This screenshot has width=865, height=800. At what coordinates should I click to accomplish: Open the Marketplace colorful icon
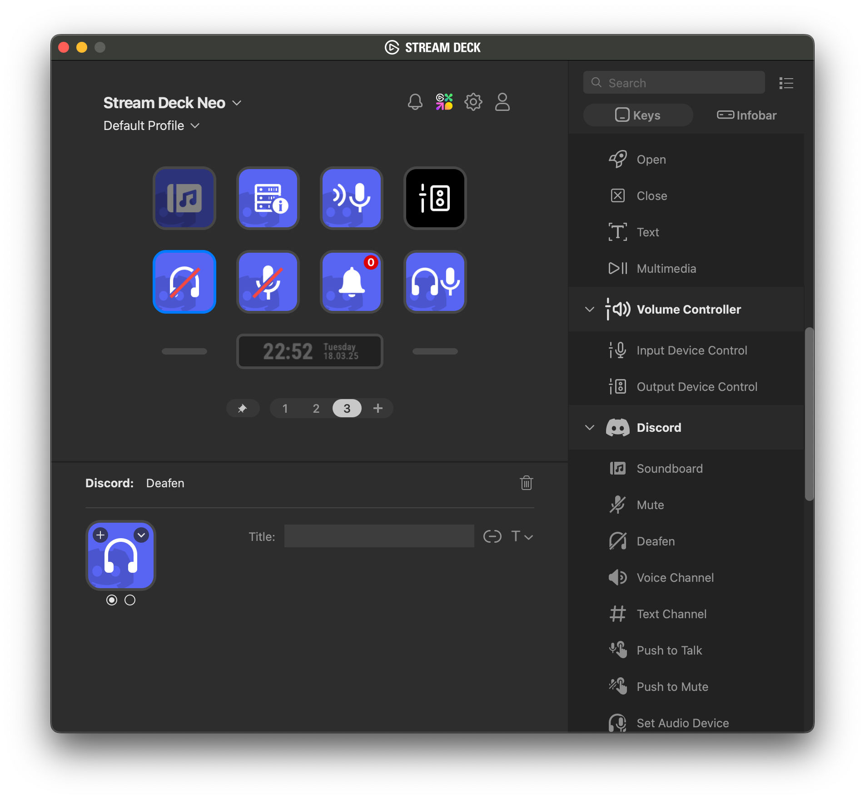pyautogui.click(x=444, y=102)
